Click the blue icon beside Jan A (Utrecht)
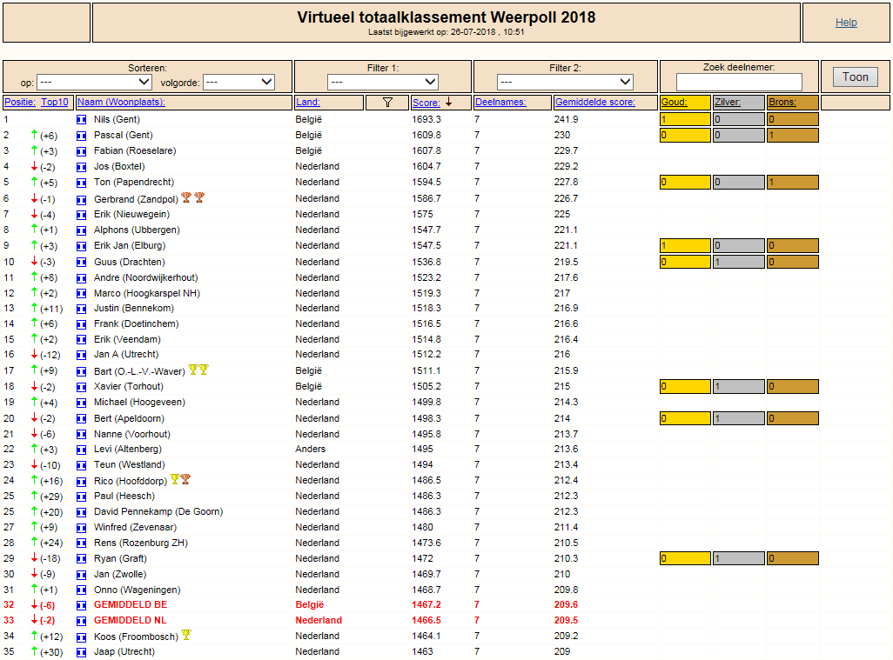Viewport: 893px width, 660px height. 82,355
